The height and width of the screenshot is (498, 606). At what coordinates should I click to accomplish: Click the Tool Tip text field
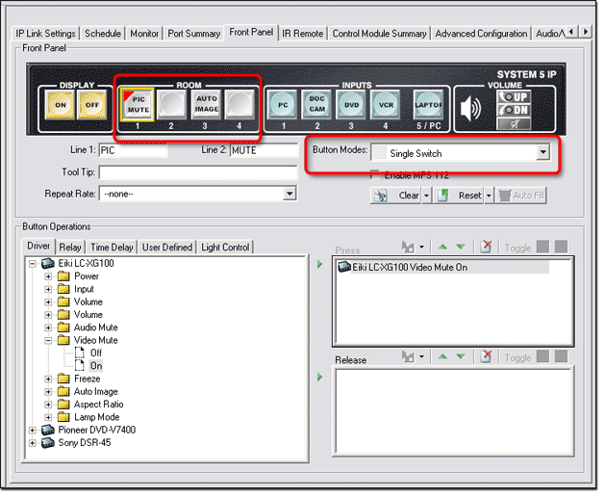tap(197, 172)
